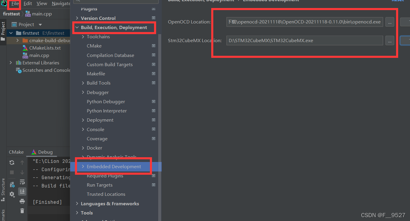Image resolution: width=410 pixels, height=221 pixels.
Task: Open the File menu
Action: click(x=15, y=4)
